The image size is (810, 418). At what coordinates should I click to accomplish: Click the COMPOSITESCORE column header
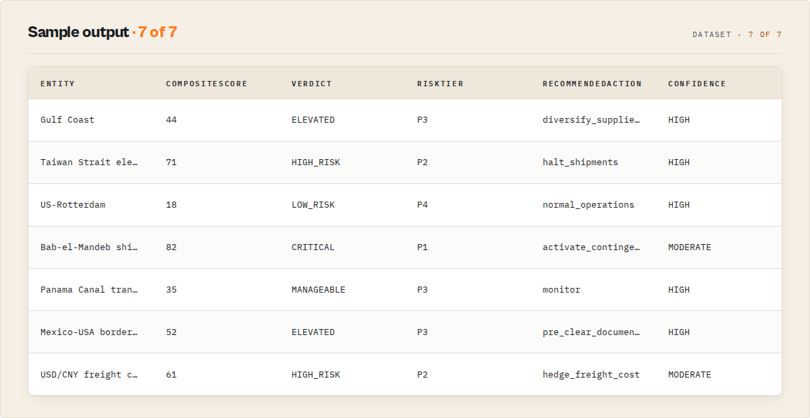click(207, 84)
